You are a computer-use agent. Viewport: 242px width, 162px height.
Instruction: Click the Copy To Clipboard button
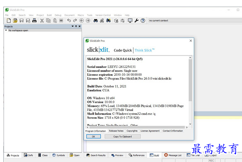[x=123, y=136]
